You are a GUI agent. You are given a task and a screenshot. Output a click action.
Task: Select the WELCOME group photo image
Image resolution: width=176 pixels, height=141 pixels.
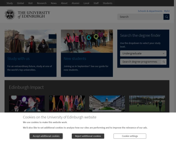click(x=87, y=41)
